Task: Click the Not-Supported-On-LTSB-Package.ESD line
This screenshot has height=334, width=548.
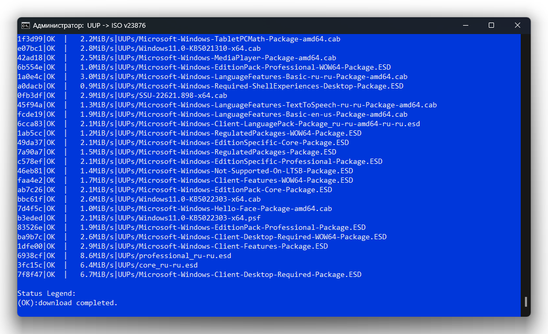Action: click(185, 171)
